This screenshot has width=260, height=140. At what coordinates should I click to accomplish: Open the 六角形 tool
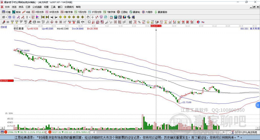(147, 12)
